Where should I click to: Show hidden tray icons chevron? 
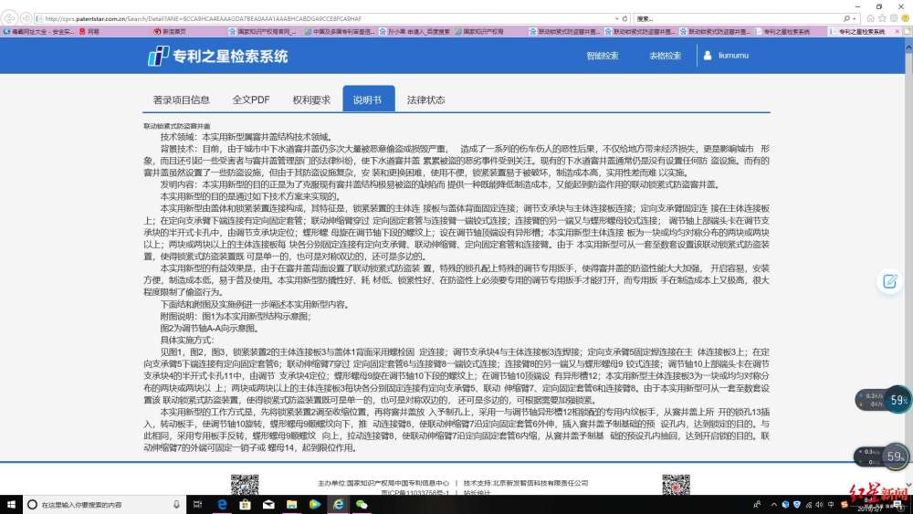[x=774, y=505]
